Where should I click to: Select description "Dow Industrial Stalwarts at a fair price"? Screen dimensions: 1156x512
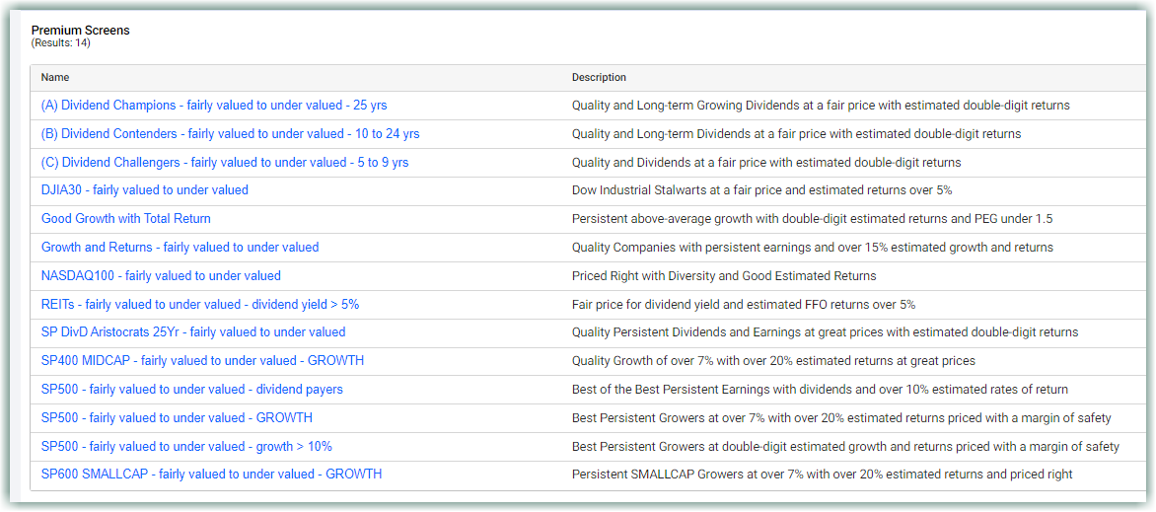pos(762,190)
